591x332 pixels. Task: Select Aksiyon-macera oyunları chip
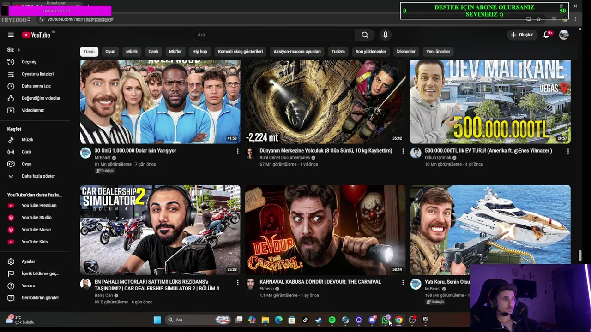coord(297,52)
